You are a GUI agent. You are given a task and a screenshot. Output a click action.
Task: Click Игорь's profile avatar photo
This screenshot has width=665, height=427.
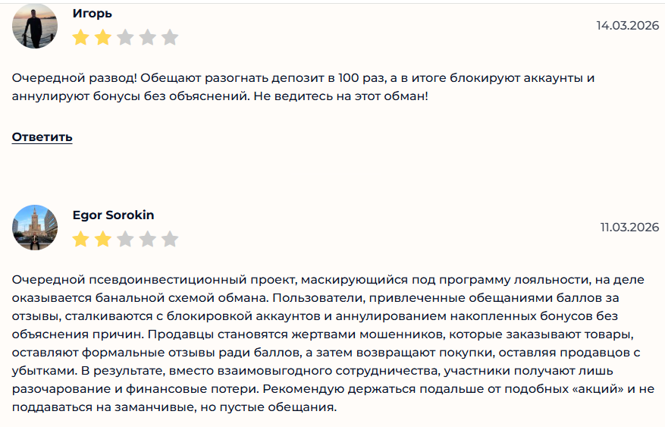coord(35,26)
